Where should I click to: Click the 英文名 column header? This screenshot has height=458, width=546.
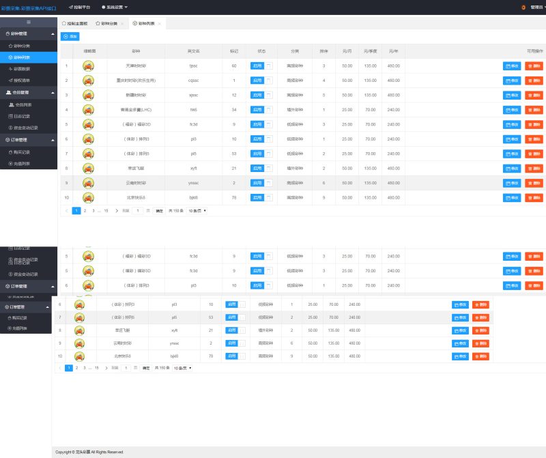coord(194,51)
